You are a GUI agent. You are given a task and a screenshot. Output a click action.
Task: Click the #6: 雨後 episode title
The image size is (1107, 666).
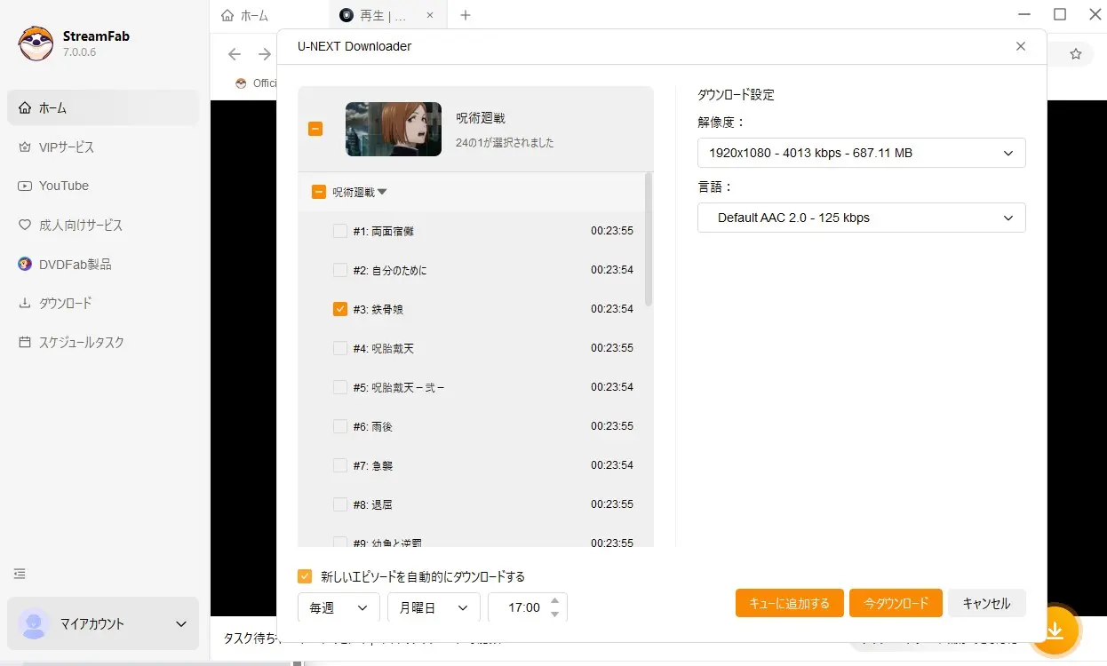(372, 426)
